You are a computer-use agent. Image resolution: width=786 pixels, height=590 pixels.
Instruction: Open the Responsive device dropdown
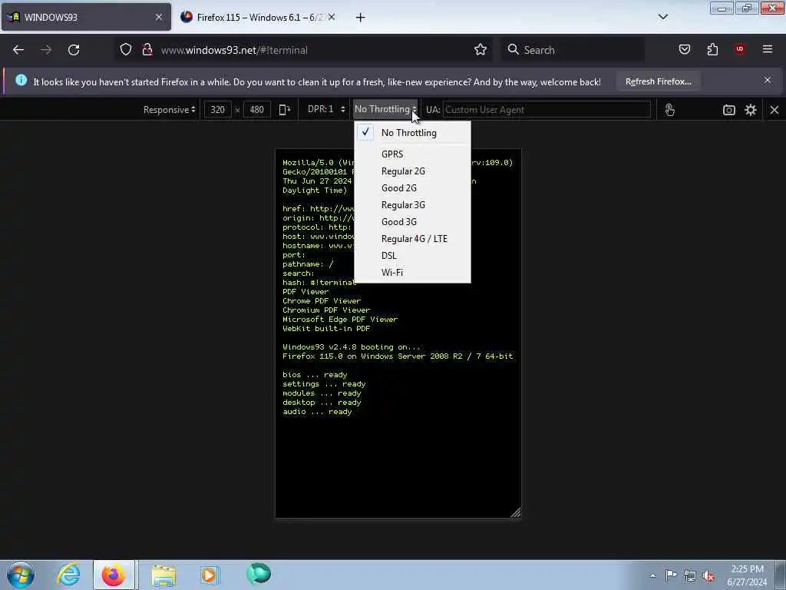pyautogui.click(x=169, y=109)
